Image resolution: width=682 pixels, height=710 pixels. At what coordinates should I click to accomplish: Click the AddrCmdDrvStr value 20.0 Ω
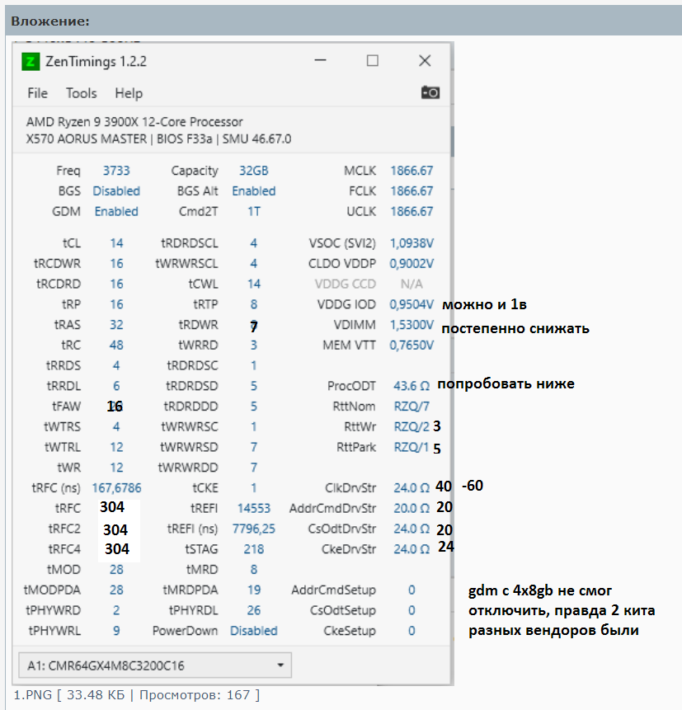pyautogui.click(x=412, y=508)
